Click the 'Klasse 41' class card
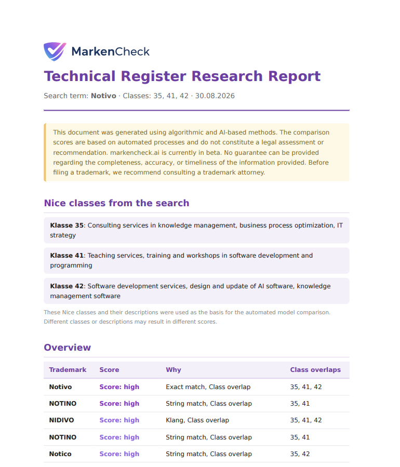The height and width of the screenshot is (467, 400). pos(196,261)
